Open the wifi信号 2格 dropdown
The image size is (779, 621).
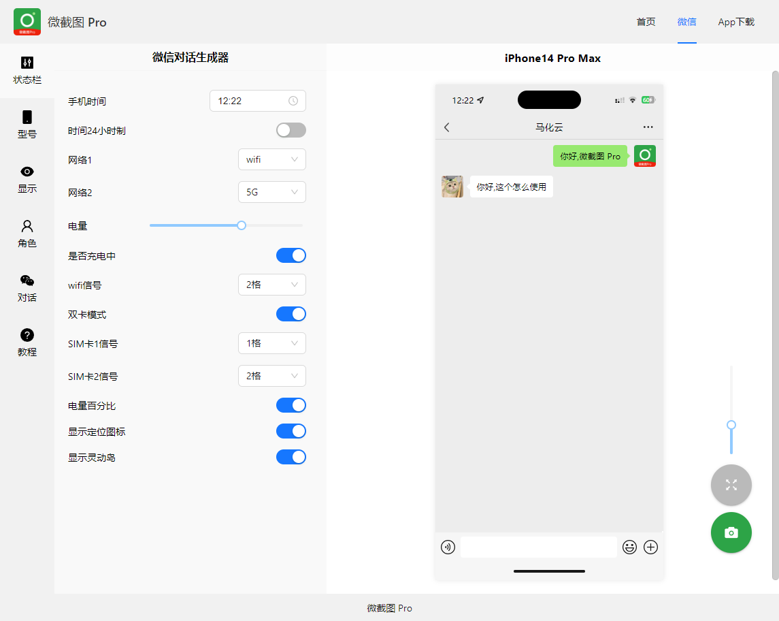[x=272, y=285]
